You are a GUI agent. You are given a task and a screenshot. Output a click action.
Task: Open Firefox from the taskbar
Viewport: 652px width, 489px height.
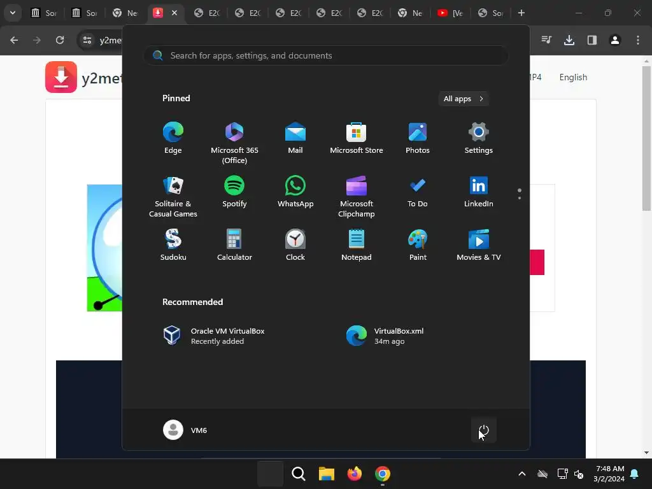coord(354,474)
